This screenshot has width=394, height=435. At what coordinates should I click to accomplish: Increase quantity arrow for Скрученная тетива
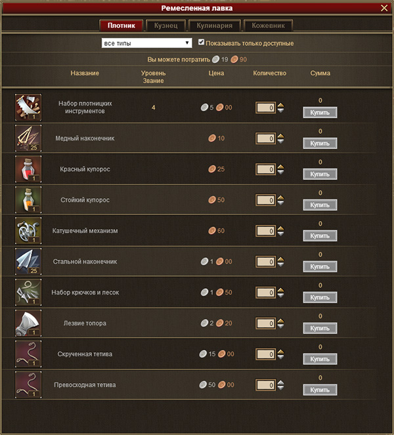point(280,352)
